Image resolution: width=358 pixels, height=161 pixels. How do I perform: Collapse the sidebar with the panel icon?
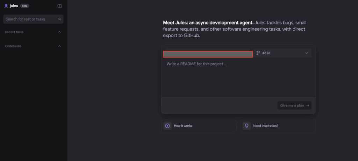[59, 6]
